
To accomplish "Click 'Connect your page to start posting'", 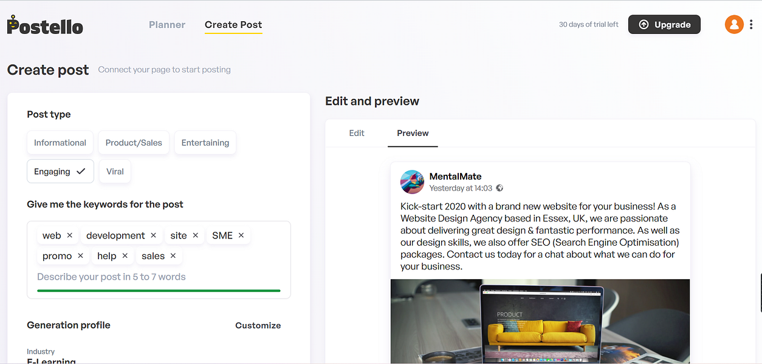I will pyautogui.click(x=165, y=70).
